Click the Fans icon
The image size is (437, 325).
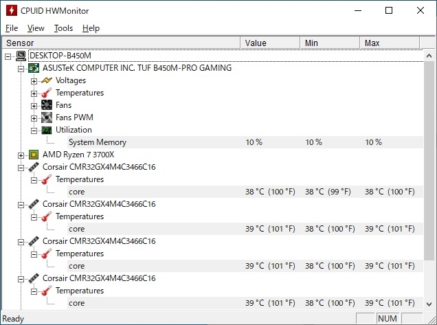pyautogui.click(x=47, y=105)
